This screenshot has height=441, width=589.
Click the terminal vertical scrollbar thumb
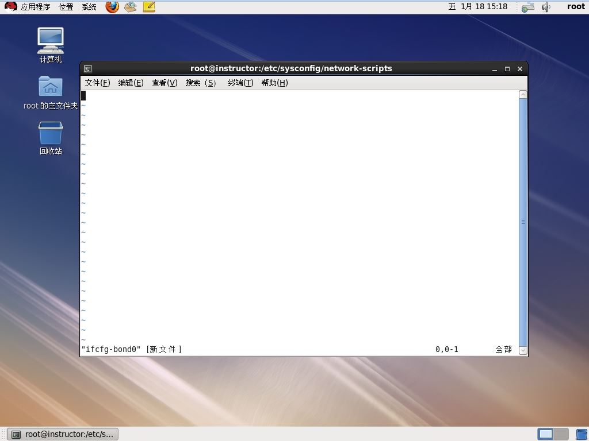[x=523, y=222]
